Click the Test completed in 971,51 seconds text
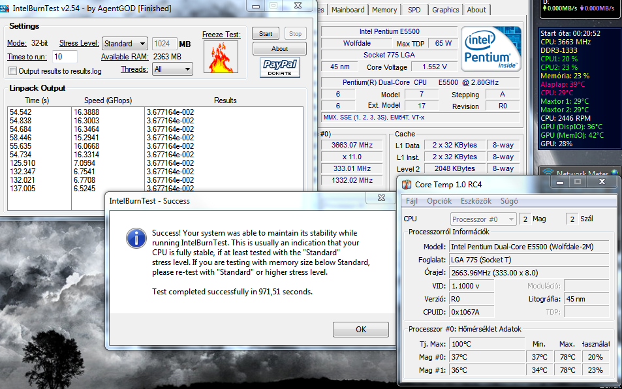This screenshot has width=622, height=389. click(x=232, y=292)
